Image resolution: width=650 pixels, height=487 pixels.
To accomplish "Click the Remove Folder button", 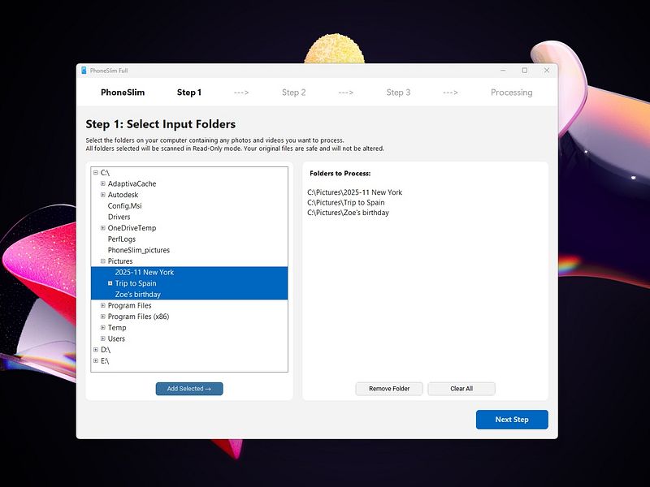I will point(389,389).
